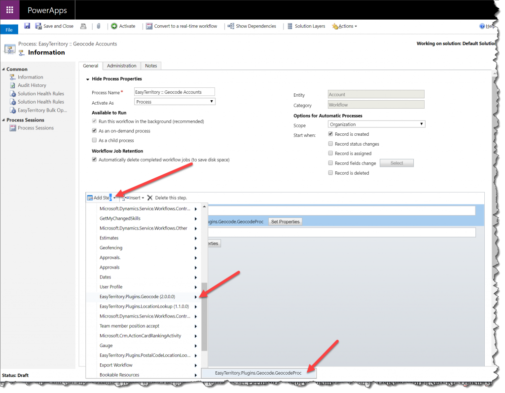Viewport: 505px width, 393px height.
Task: Activate the process with the green icon
Action: point(114,26)
